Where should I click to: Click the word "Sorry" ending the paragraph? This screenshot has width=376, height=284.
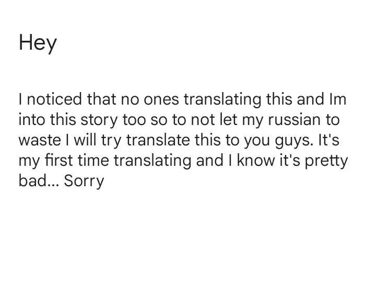click(x=84, y=183)
